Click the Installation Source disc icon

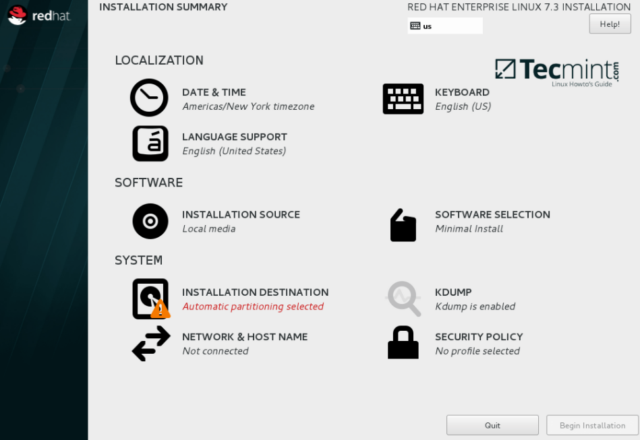[x=150, y=221]
